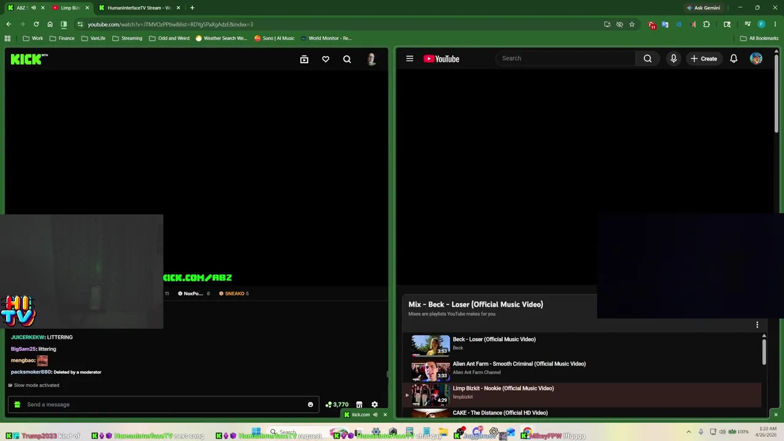Click the SNEAKO channel entry
Viewport: 784px width, 441px height.
click(x=234, y=293)
